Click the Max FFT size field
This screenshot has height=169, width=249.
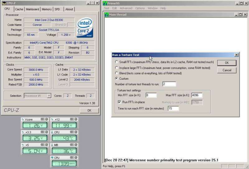197,95
